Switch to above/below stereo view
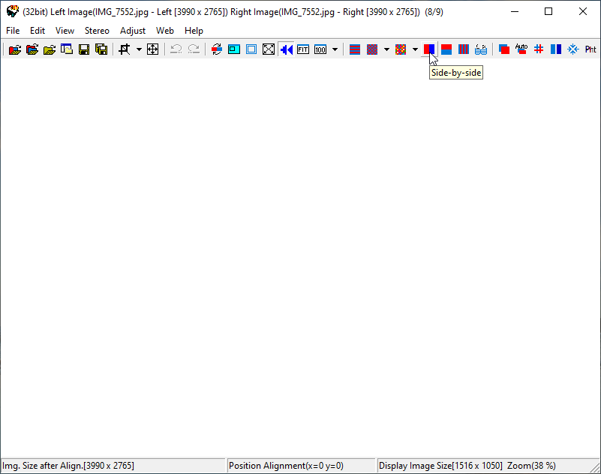 click(x=446, y=49)
